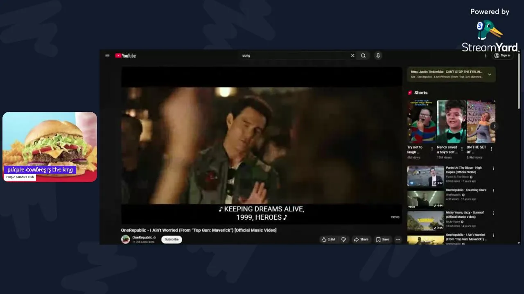The image size is (524, 294).
Task: Open the 'High Hopes (Official Video)' title link
Action: 464,170
